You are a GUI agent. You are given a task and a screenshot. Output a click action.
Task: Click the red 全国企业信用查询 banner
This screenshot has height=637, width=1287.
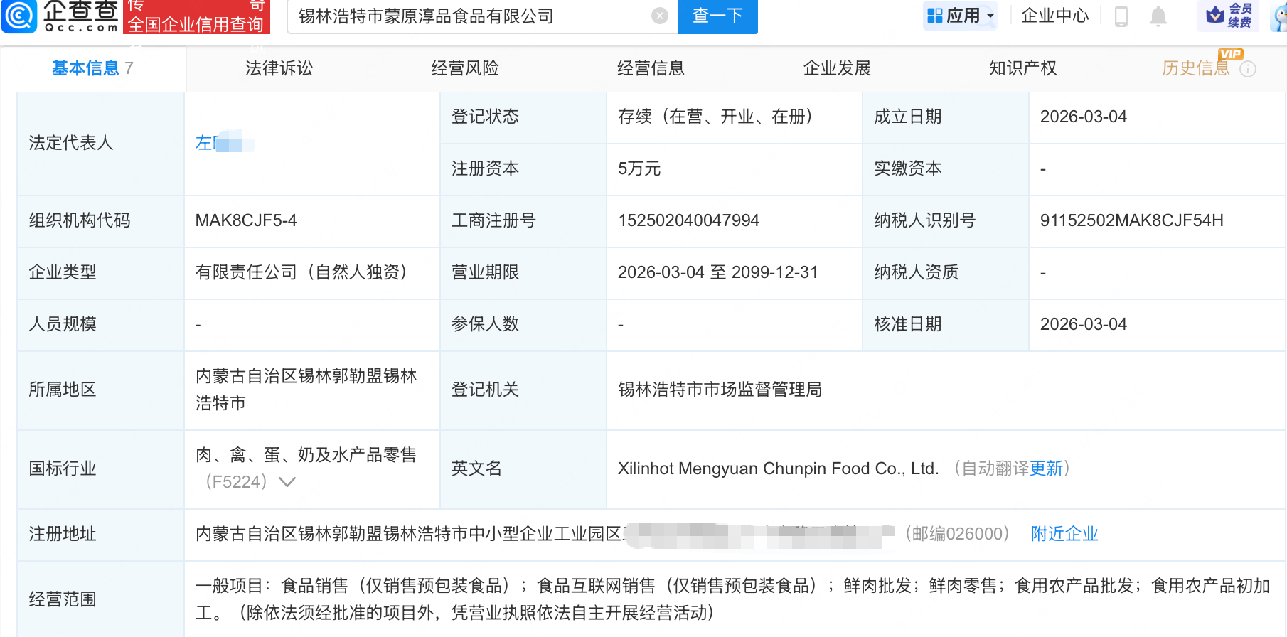pos(196,17)
